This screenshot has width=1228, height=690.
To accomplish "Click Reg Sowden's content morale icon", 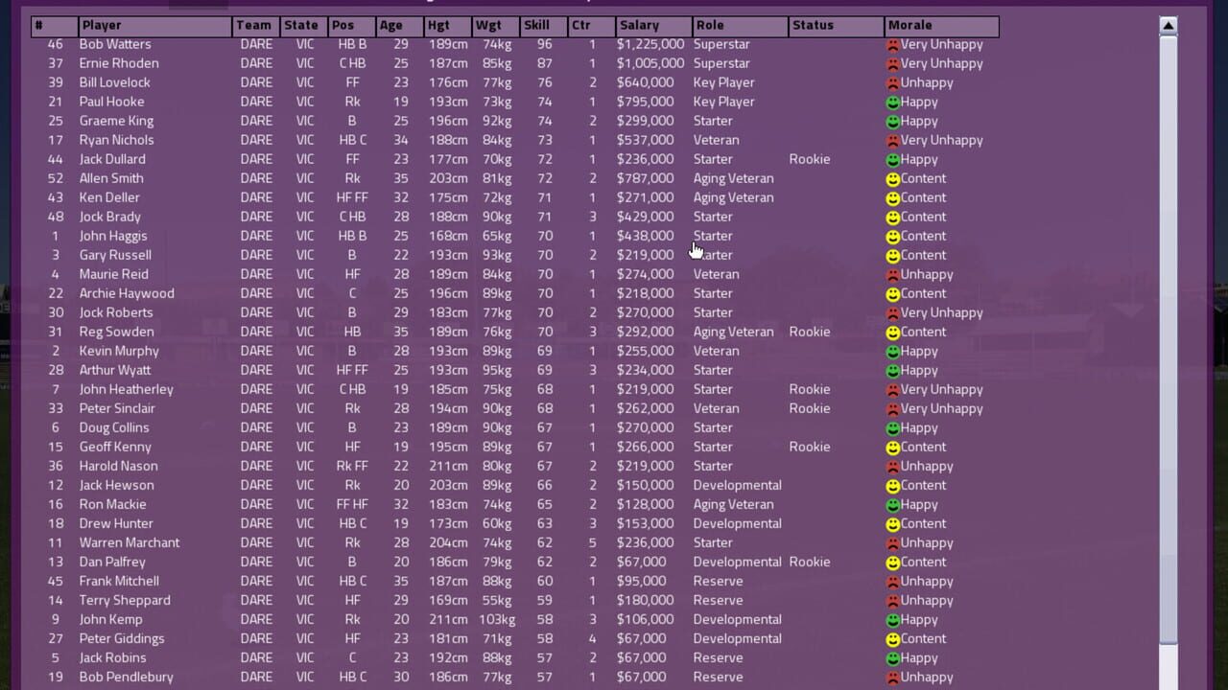I will click(x=893, y=332).
